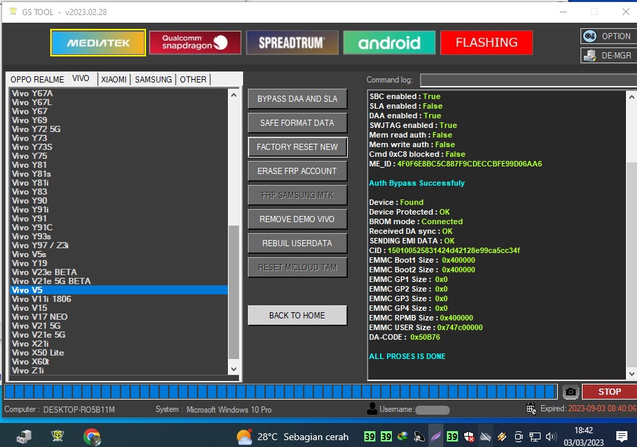Click the log panel scroll up arrow
Image resolution: width=637 pixels, height=447 pixels.
631,96
